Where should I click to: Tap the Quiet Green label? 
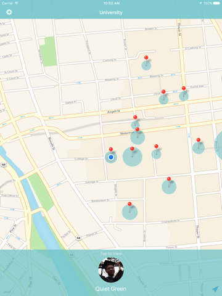111,289
